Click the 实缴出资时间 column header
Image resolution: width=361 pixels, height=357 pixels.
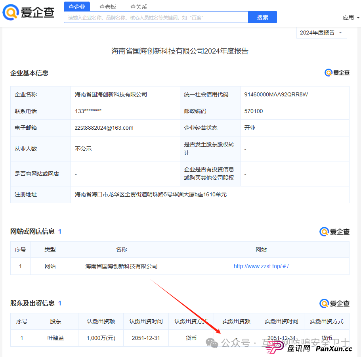click(x=281, y=321)
